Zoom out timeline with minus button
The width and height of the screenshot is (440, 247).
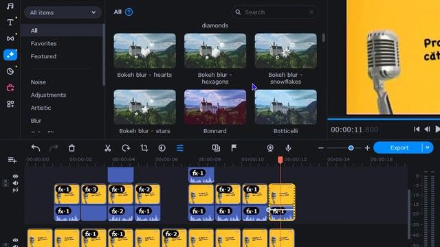(x=321, y=148)
